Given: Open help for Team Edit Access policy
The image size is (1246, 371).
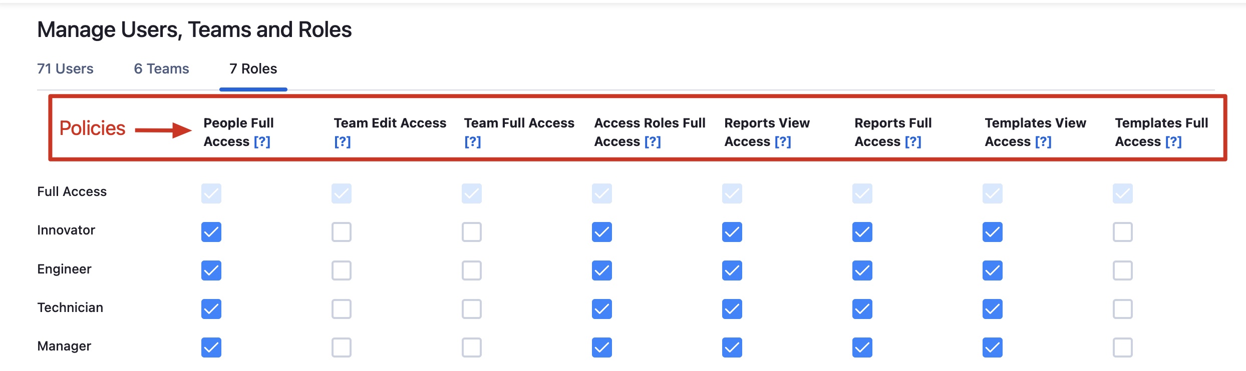Looking at the screenshot, I should (x=342, y=142).
